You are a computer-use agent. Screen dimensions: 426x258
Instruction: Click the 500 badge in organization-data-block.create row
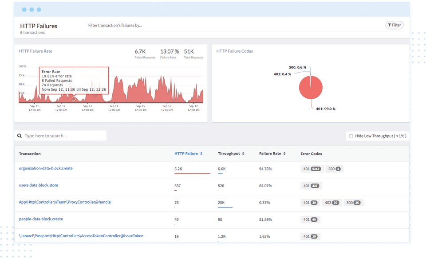pyautogui.click(x=334, y=169)
